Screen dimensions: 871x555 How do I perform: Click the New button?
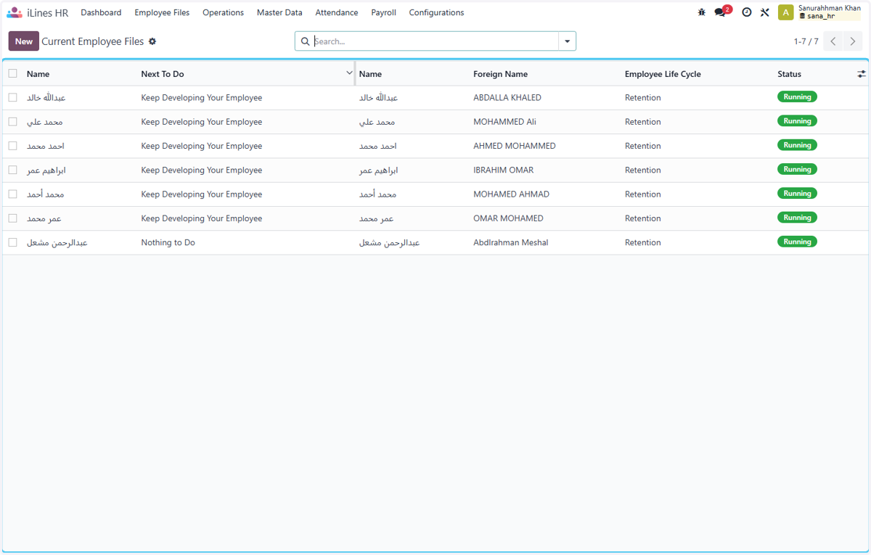[24, 41]
